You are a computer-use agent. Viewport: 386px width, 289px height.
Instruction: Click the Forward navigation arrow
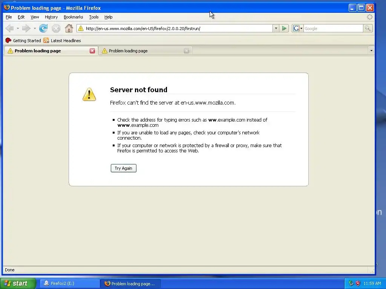coord(26,29)
